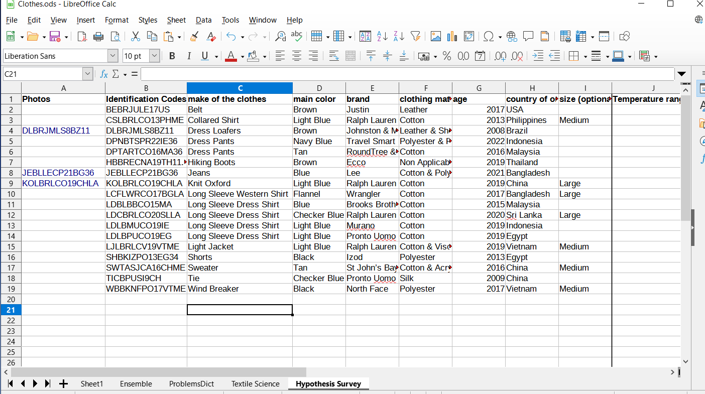705x394 pixels.
Task: Click the Spelling check icon
Action: pyautogui.click(x=297, y=36)
